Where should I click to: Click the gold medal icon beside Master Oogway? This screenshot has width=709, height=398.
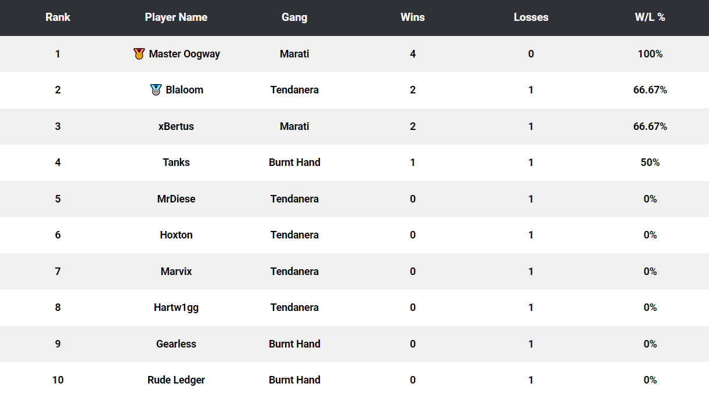(x=139, y=54)
